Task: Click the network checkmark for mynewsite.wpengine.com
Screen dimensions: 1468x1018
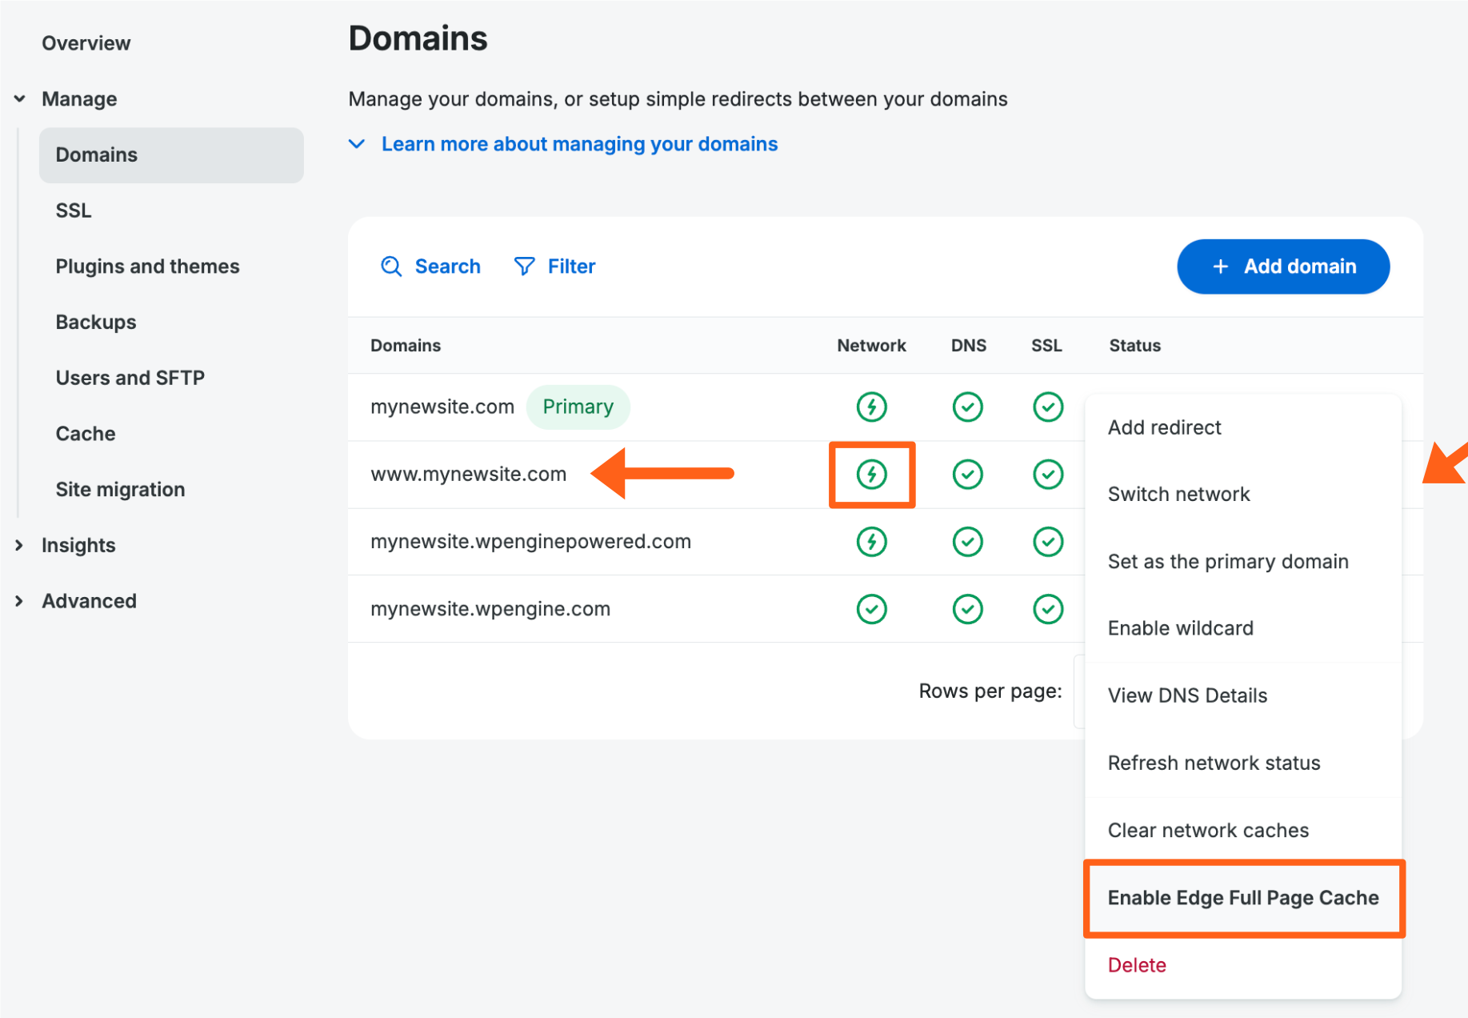Action: (871, 608)
